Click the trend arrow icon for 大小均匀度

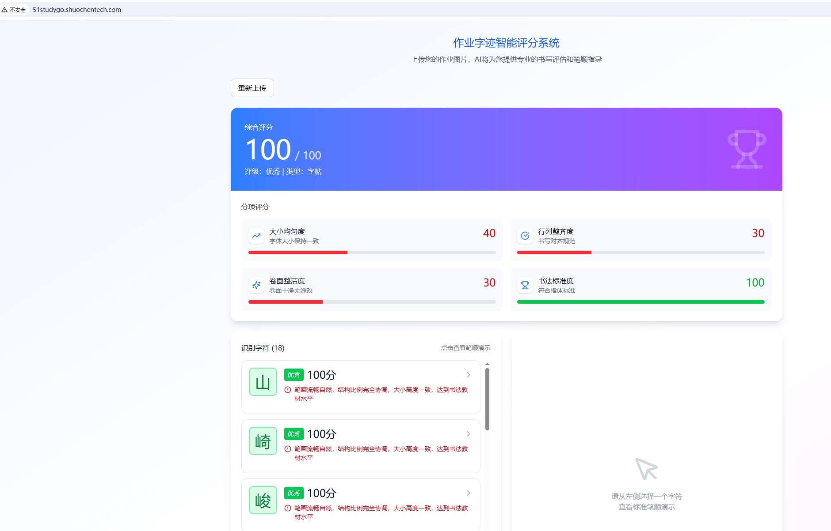(x=256, y=236)
